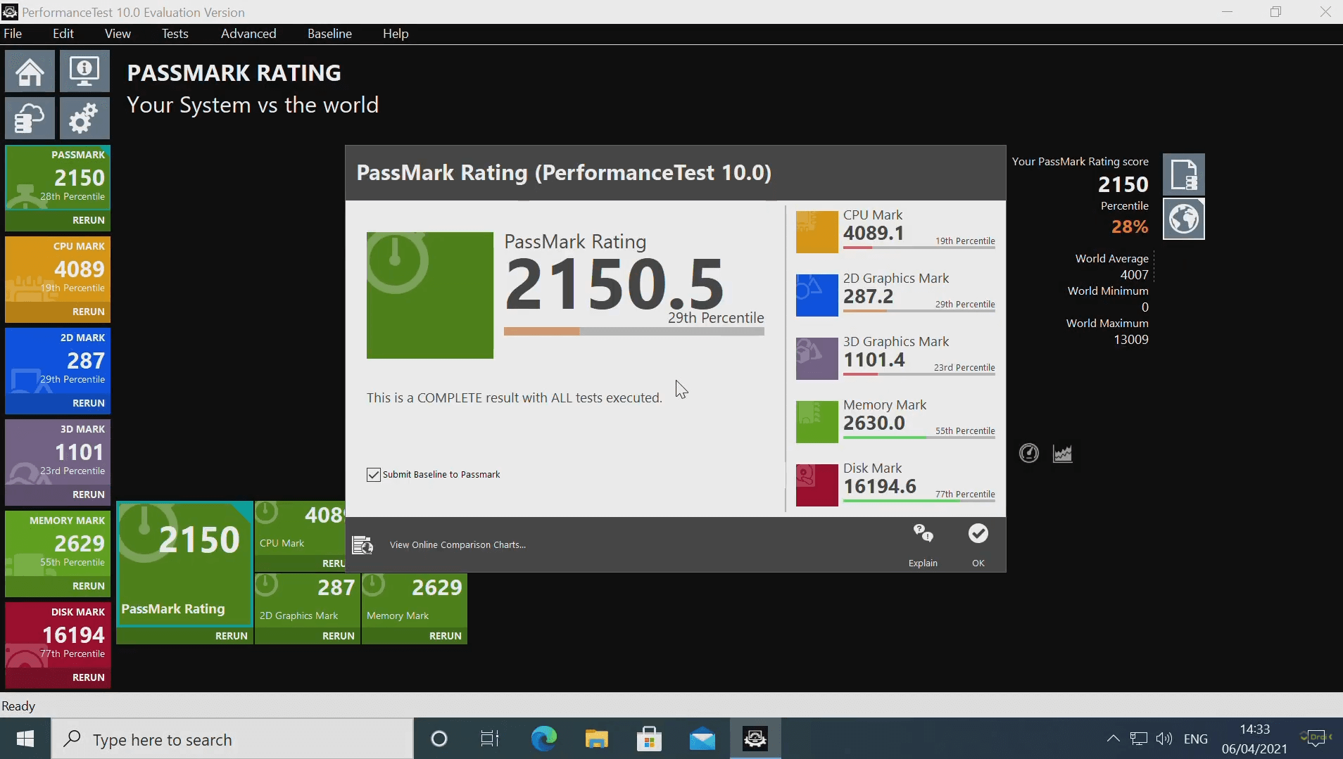Click the Home icon in sidebar
Image resolution: width=1343 pixels, height=759 pixels.
click(30, 72)
